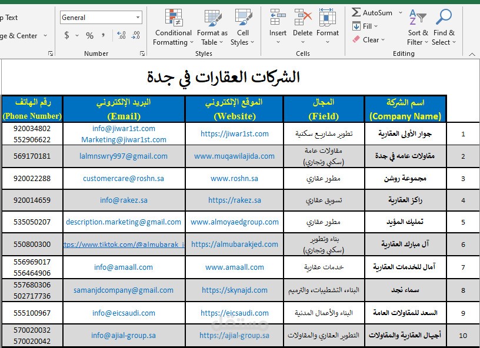The image size is (480, 348).
Task: Select phone number 920022288 cell
Action: [x=32, y=178]
